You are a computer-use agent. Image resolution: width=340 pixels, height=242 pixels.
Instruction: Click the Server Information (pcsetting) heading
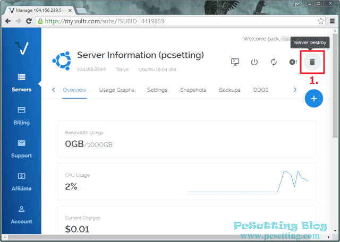[140, 55]
